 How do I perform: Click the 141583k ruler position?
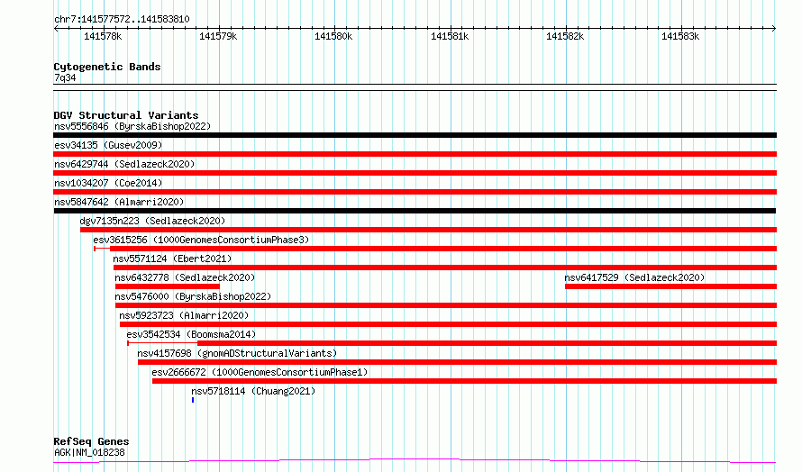pyautogui.click(x=680, y=36)
